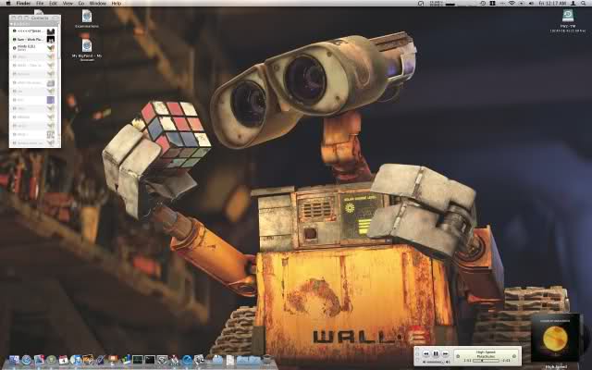592x370 pixels.
Task: Open My BigPond - My Account shortcut
Action: pos(87,45)
